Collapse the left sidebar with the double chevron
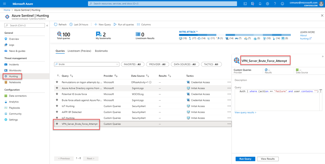The width and height of the screenshot is (325, 164). (47, 25)
